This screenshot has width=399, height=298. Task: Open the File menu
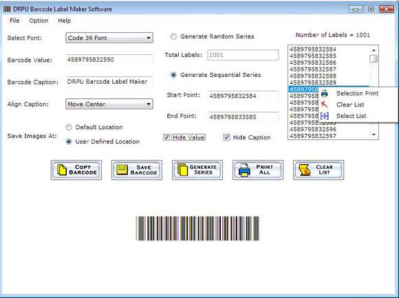(14, 21)
